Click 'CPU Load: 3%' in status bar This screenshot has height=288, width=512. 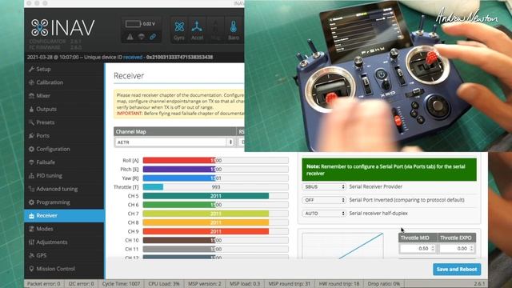(163, 284)
